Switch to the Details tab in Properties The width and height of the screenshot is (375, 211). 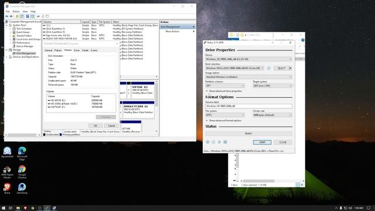[86, 50]
